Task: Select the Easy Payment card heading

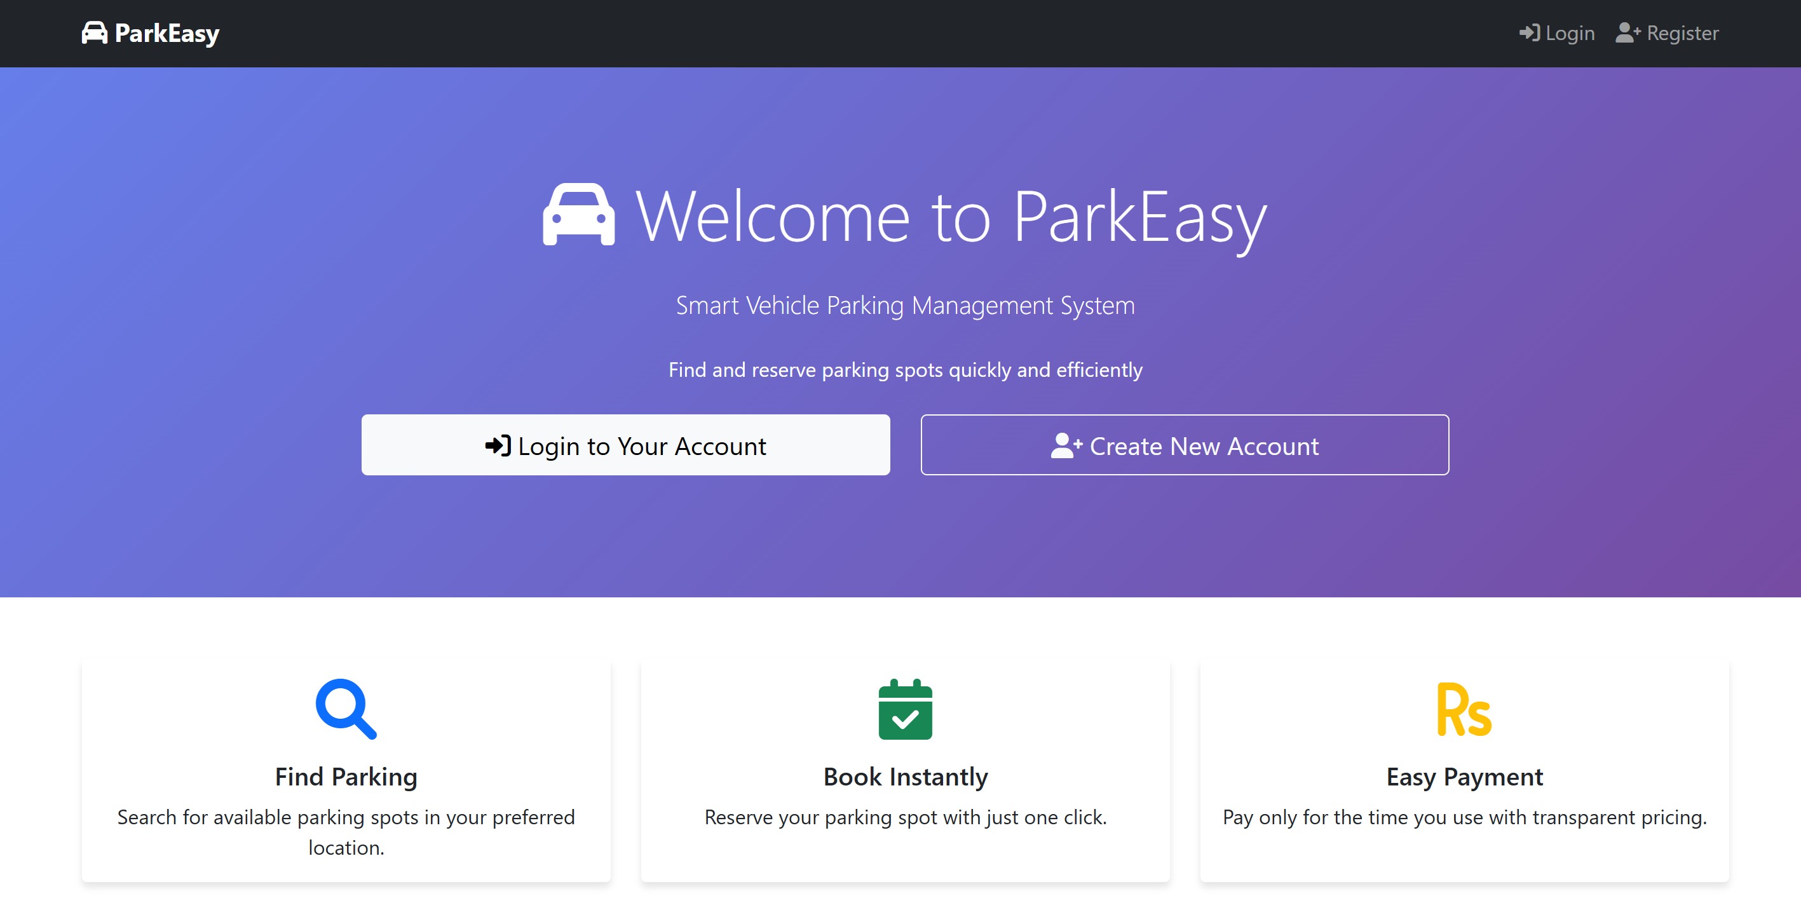Action: point(1464,777)
